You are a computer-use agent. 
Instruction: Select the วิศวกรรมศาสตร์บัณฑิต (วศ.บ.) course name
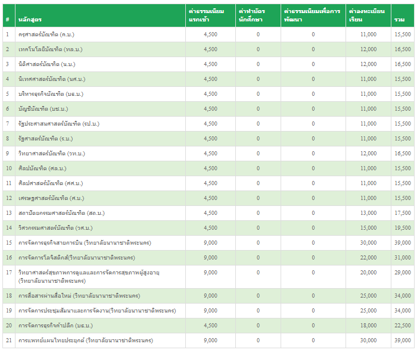(x=55, y=228)
